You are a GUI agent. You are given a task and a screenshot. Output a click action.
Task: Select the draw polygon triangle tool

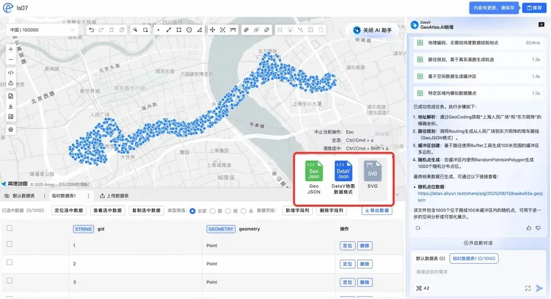click(199, 30)
